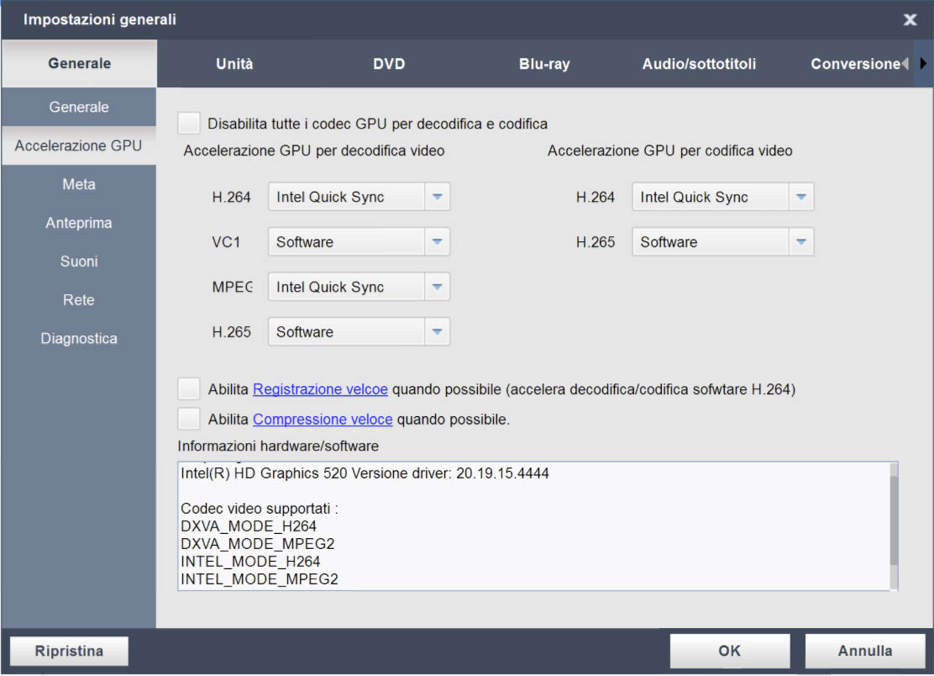
Task: Open H.264 decoding dropdown
Action: pyautogui.click(x=437, y=198)
